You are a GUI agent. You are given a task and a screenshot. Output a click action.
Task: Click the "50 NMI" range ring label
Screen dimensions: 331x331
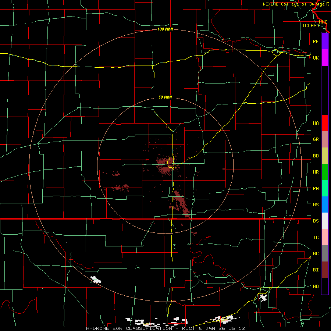point(165,97)
